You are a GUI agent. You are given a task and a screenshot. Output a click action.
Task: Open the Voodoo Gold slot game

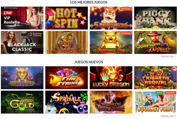tap(22, 102)
